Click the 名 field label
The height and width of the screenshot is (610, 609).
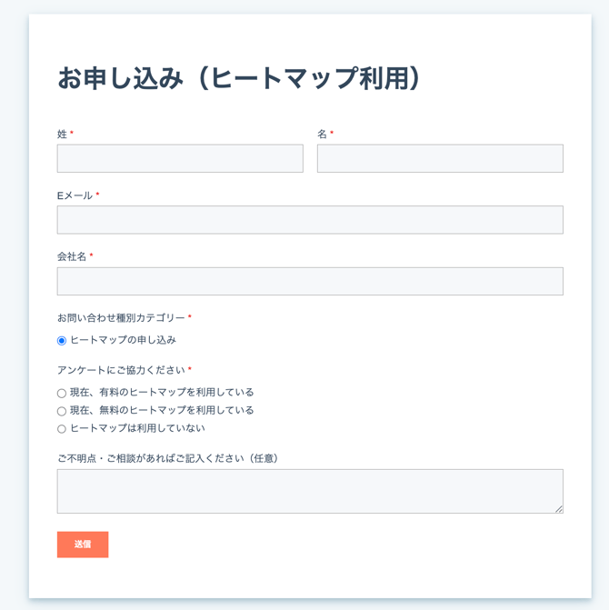pos(322,134)
